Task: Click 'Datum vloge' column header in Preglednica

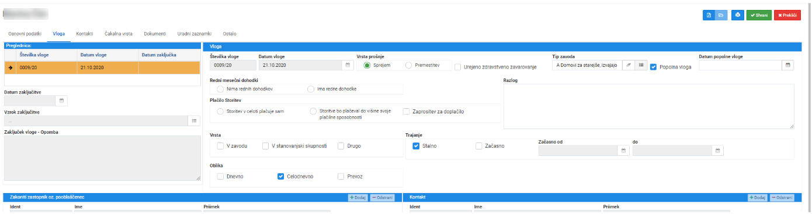Action: 93,55
